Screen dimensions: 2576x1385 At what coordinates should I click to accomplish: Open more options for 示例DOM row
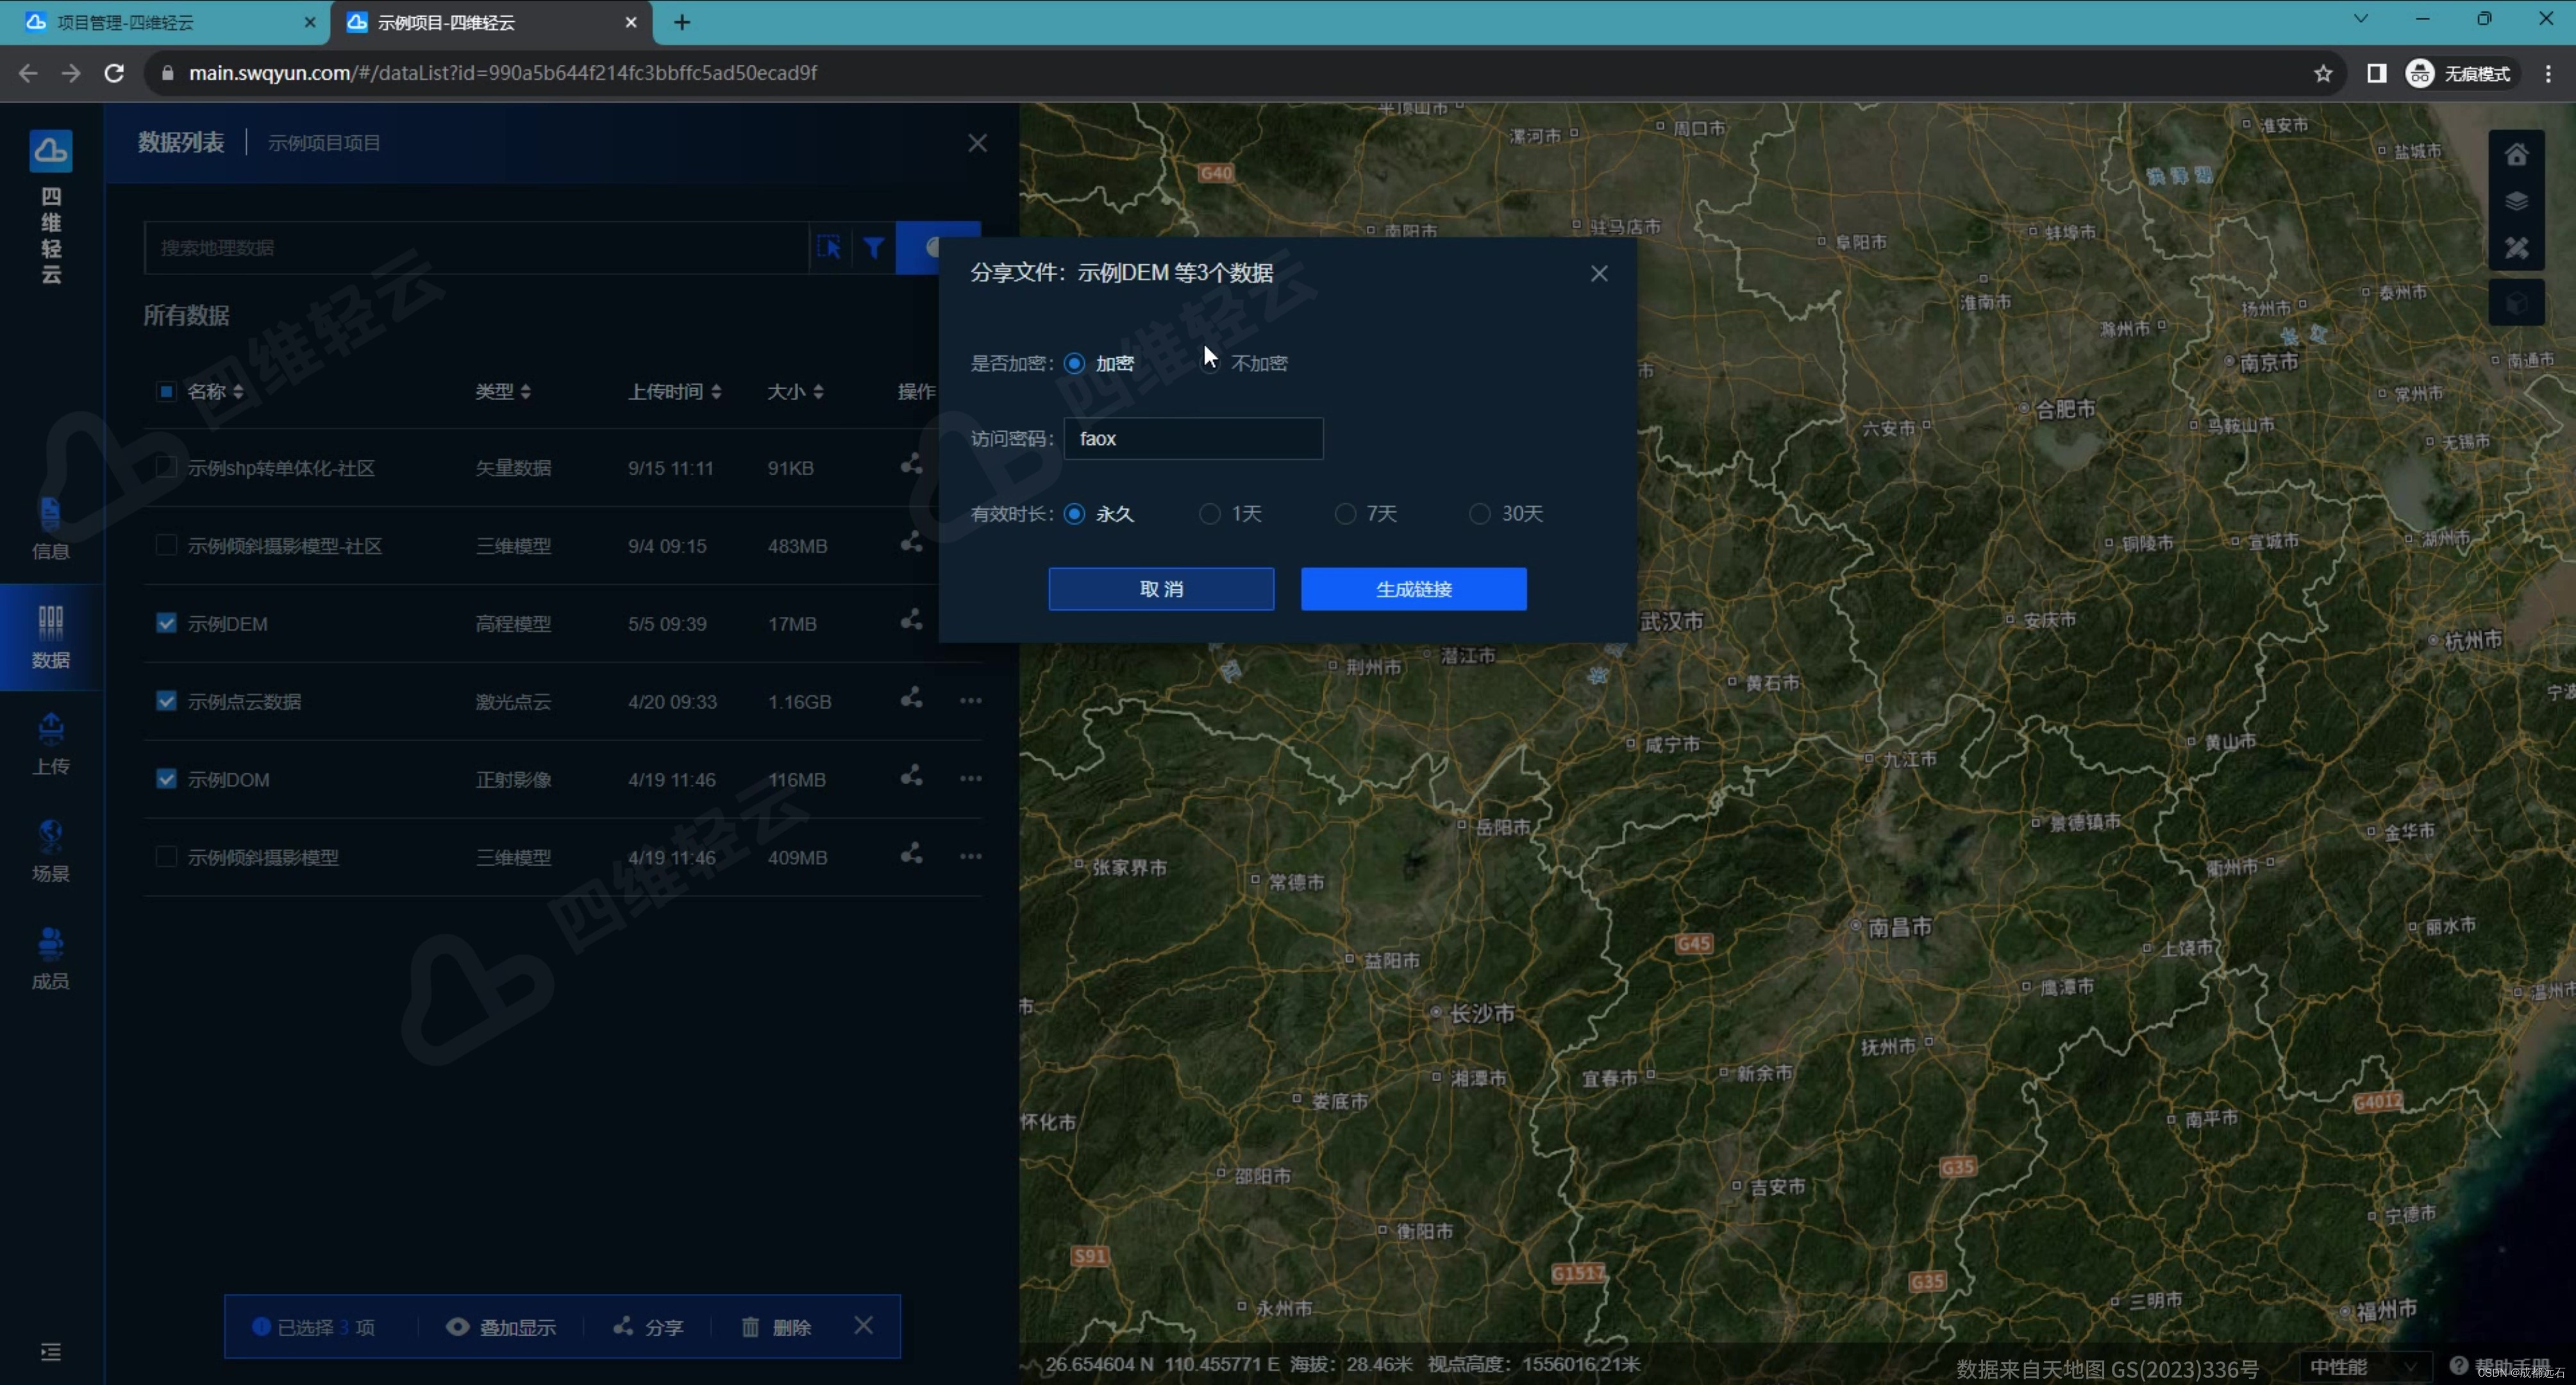point(970,778)
